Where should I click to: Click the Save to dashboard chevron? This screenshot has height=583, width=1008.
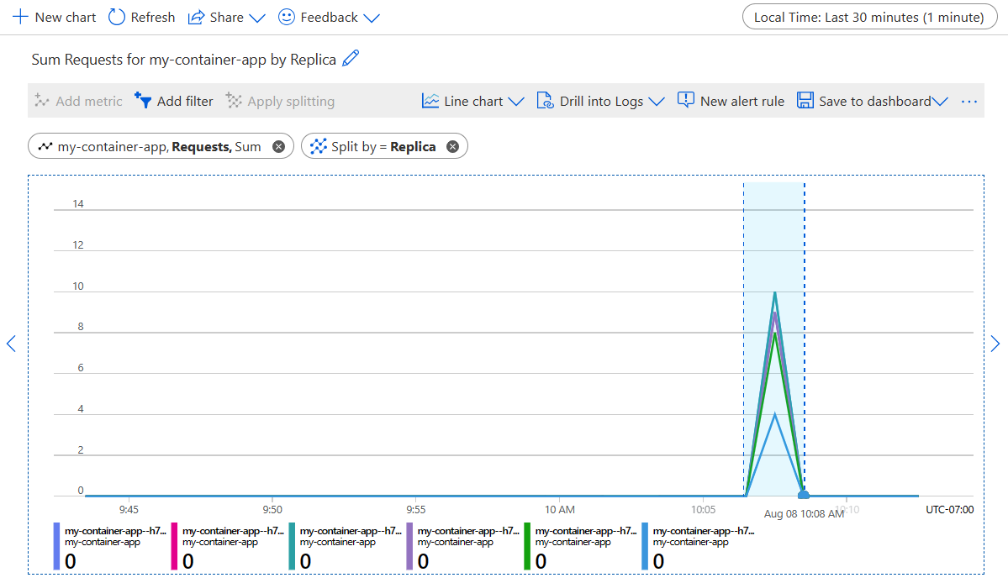tap(941, 101)
